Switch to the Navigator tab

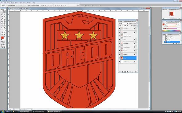point(165,9)
